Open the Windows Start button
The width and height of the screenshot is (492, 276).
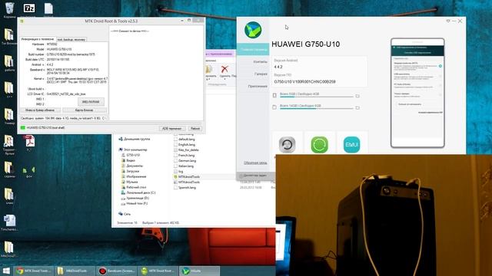[x=6, y=271]
